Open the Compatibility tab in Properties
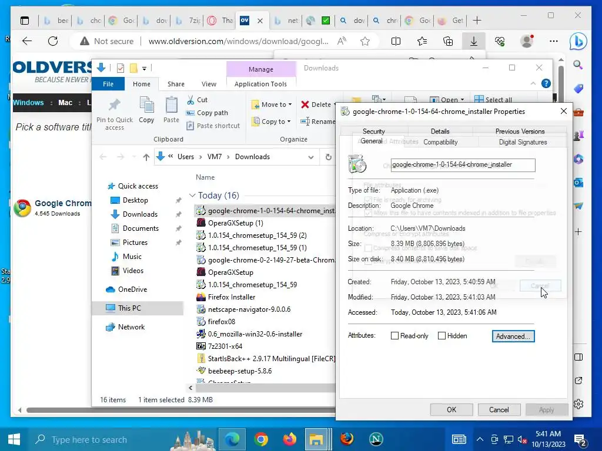 coord(440,142)
